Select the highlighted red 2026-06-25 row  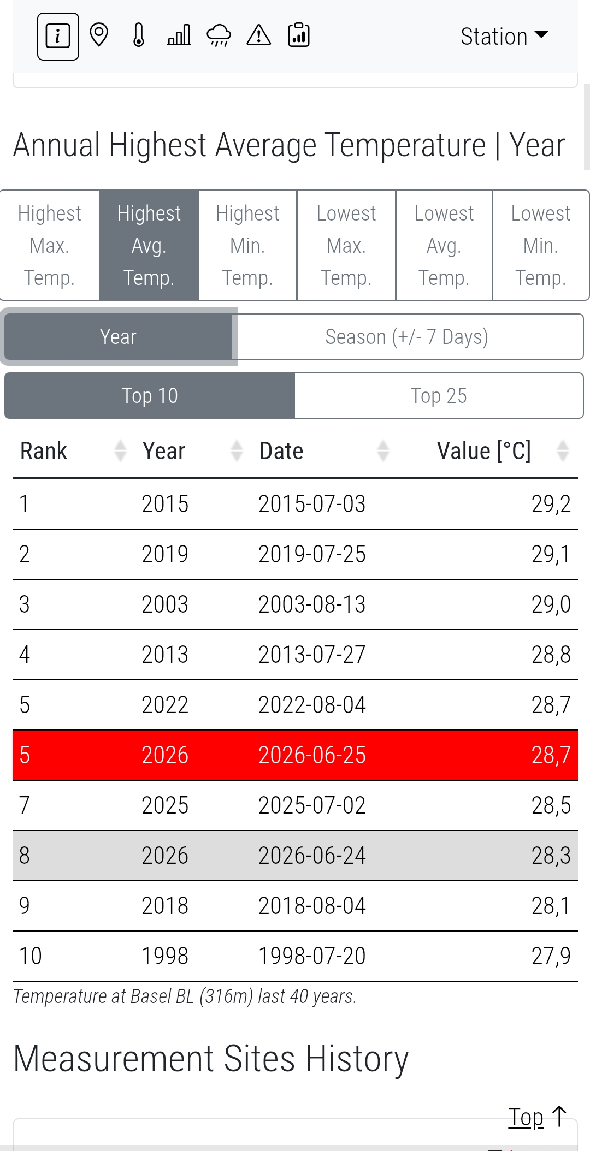click(x=295, y=755)
